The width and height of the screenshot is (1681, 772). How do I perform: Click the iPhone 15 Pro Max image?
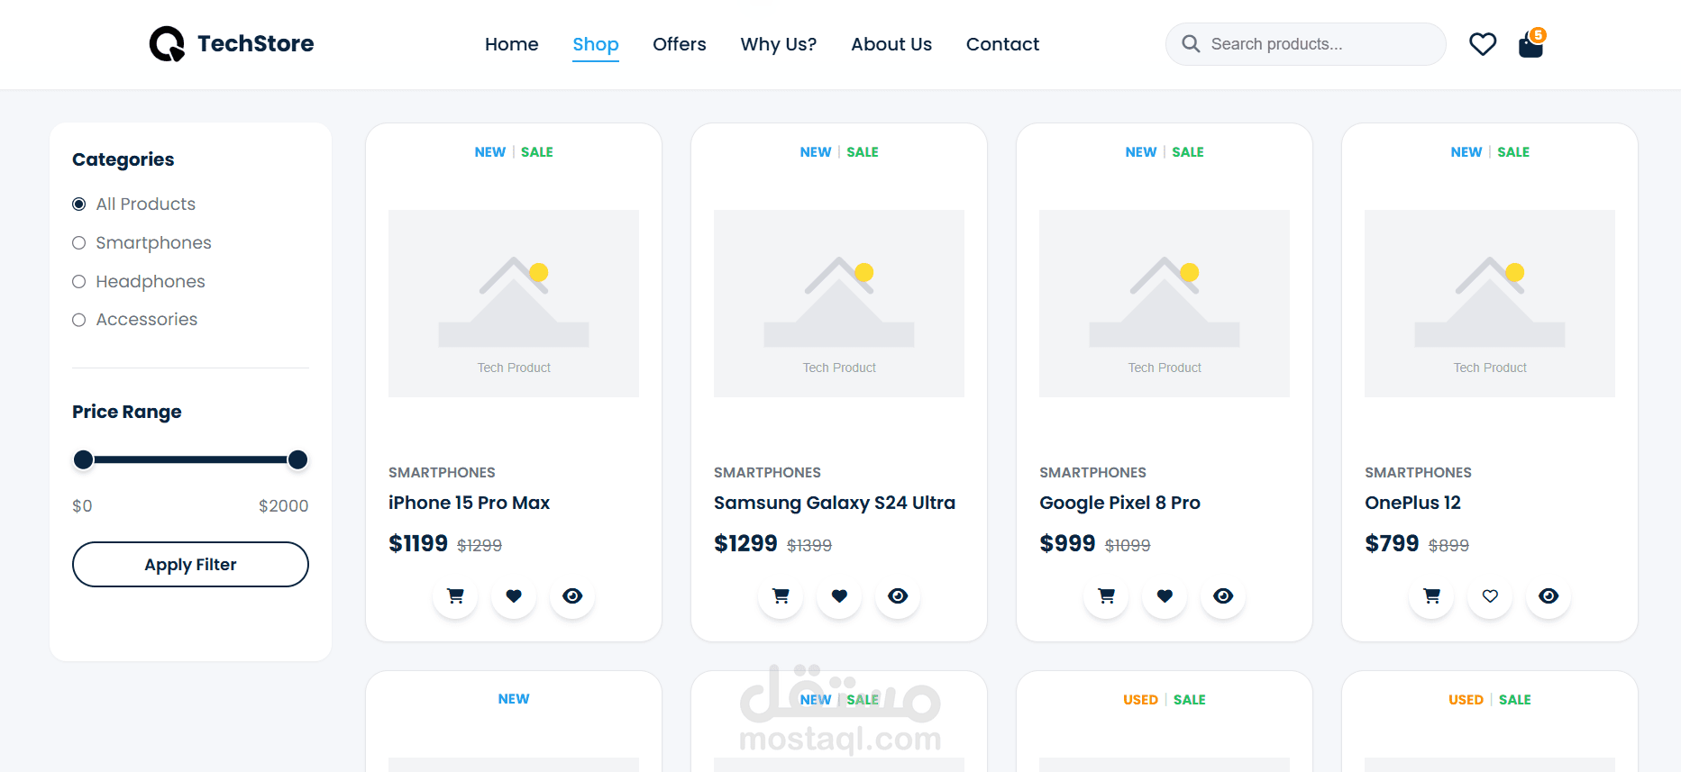tap(514, 304)
